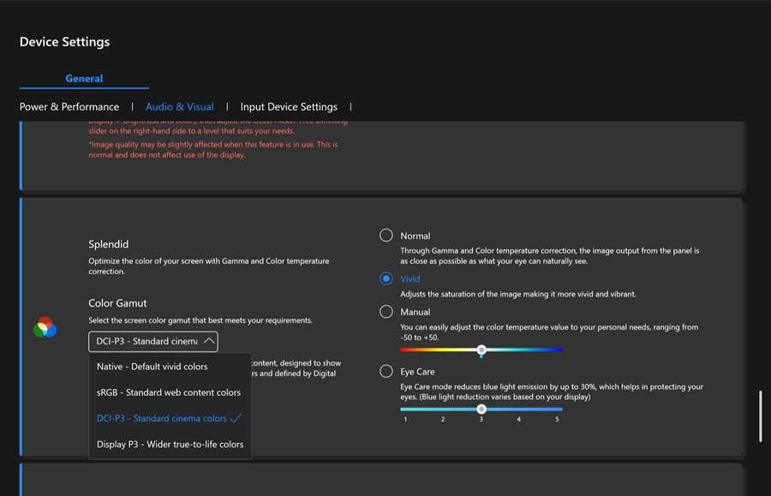Viewport: 771px width, 496px height.
Task: Enable the Manual color temperature option
Action: (x=386, y=312)
